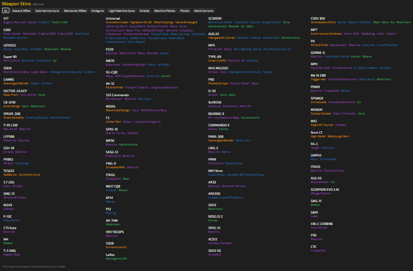Select the VECTOR .45 ACP weapon name
Screen dimensions: 413x271
(15, 91)
